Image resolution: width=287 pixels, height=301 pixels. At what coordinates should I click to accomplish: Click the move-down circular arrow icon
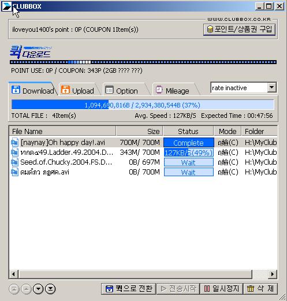point(38,289)
